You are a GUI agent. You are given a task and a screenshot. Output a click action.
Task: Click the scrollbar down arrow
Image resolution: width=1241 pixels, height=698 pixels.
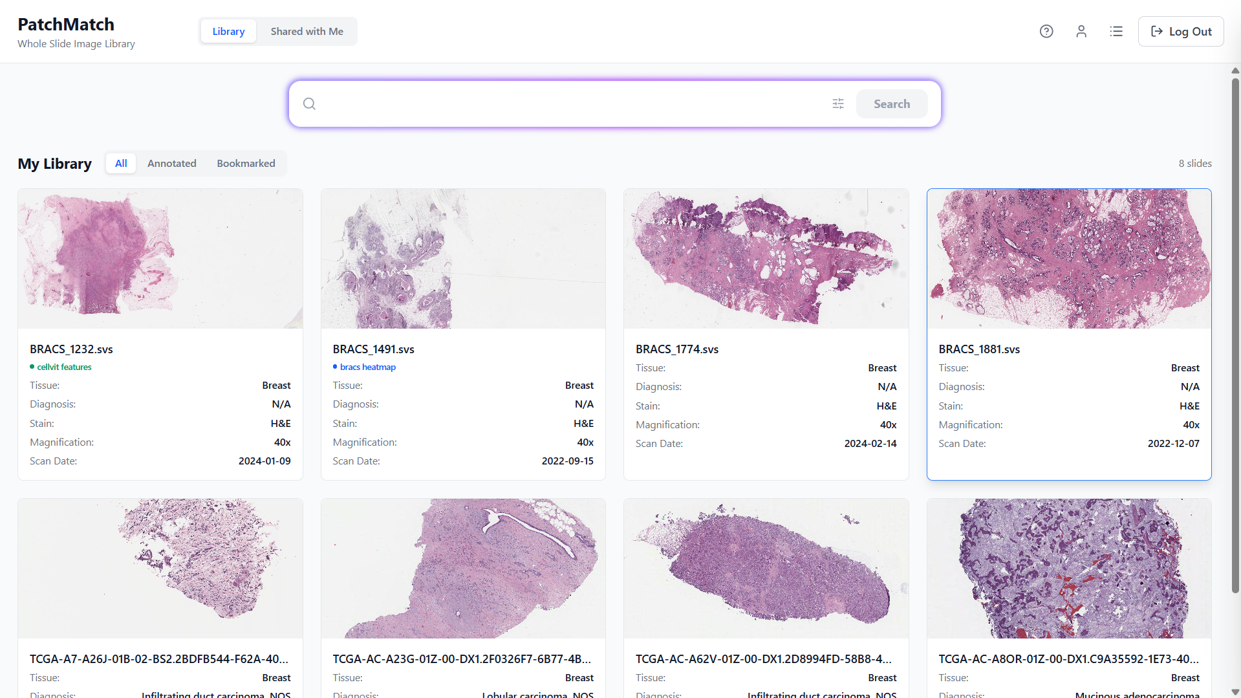tap(1235, 692)
